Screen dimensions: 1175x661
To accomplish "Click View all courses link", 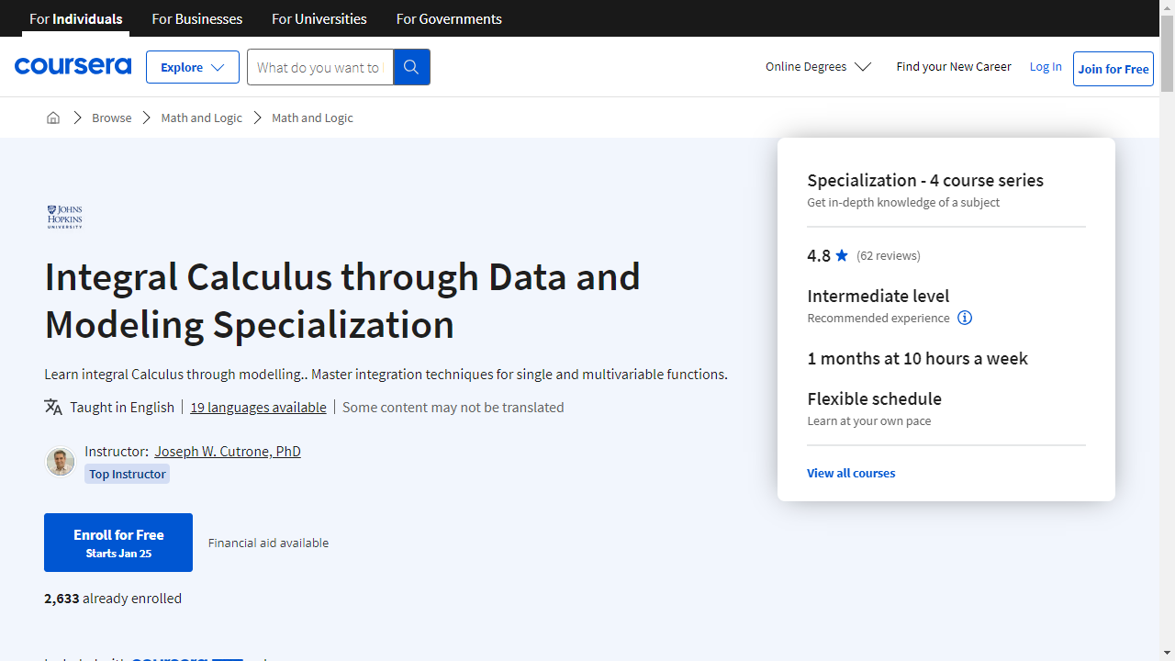I will (x=851, y=473).
